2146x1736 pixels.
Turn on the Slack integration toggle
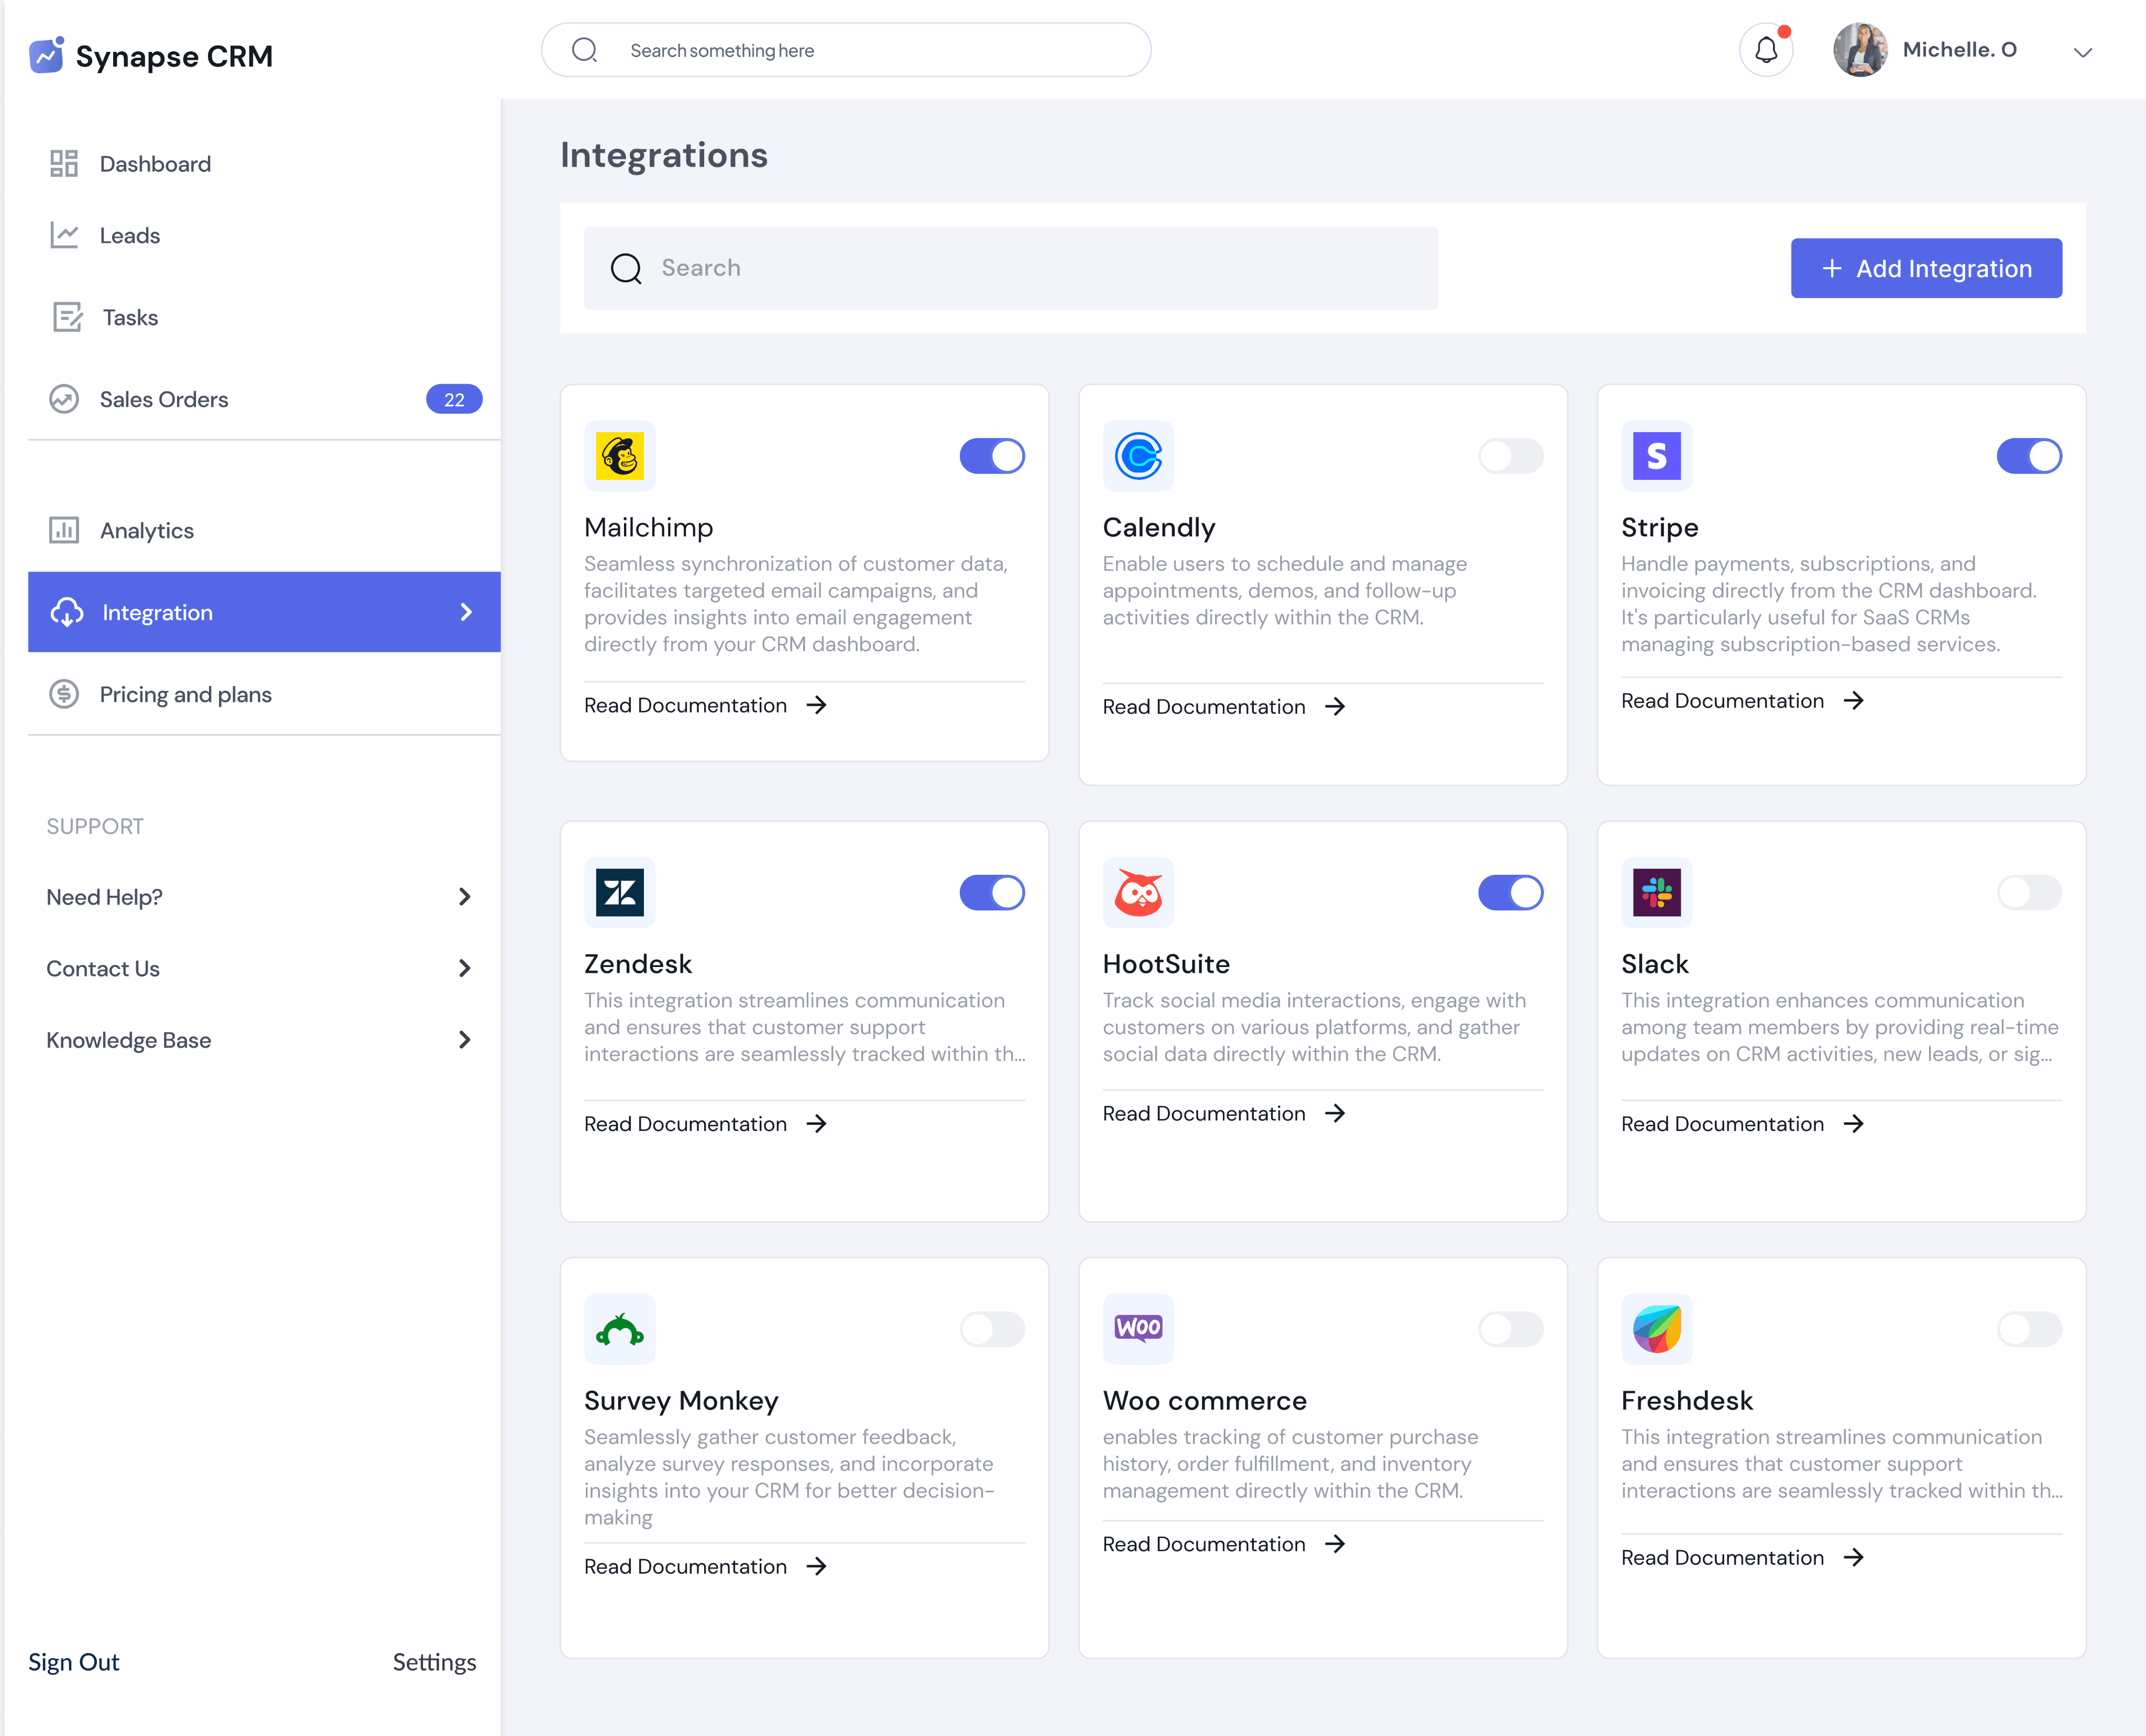coord(2029,892)
